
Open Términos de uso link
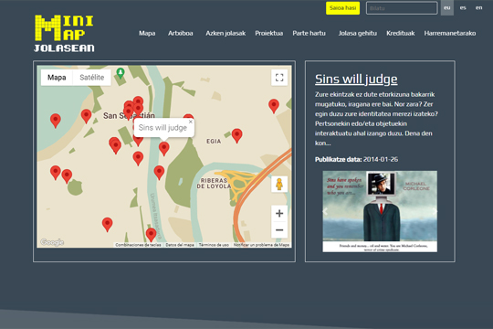(214, 245)
